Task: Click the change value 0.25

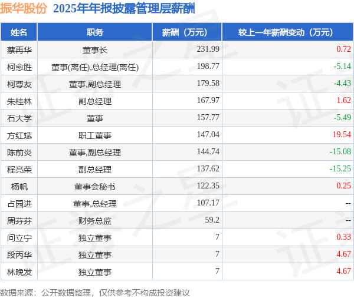Action: pos(343,186)
